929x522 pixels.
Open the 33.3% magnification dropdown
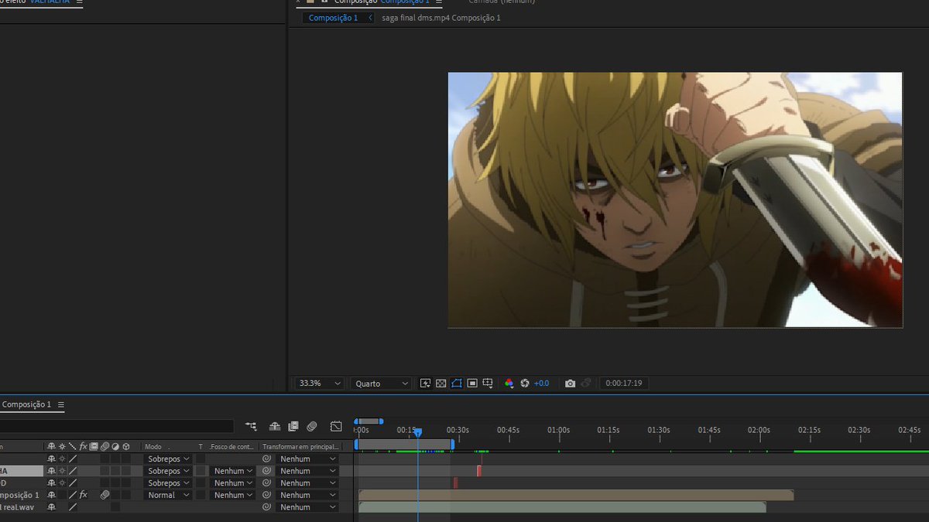pyautogui.click(x=321, y=384)
